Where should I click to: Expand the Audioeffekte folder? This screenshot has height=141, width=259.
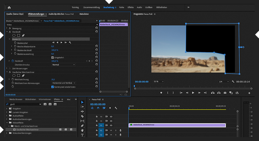[x=7, y=116]
